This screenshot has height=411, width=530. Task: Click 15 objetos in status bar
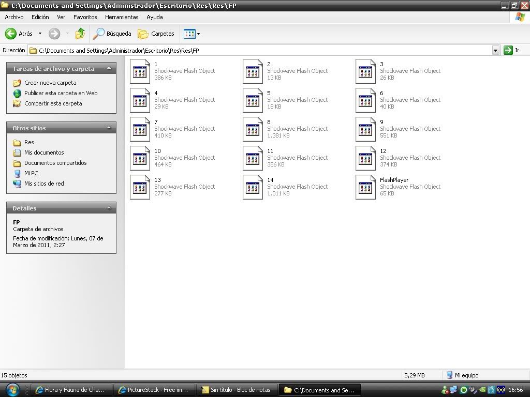click(14, 375)
